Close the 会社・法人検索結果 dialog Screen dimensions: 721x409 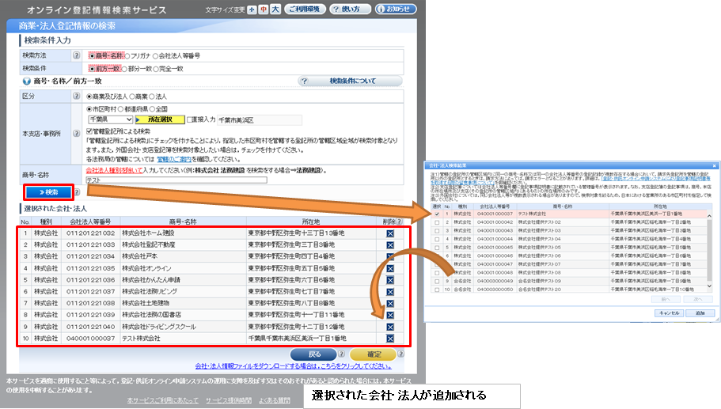coord(714,165)
